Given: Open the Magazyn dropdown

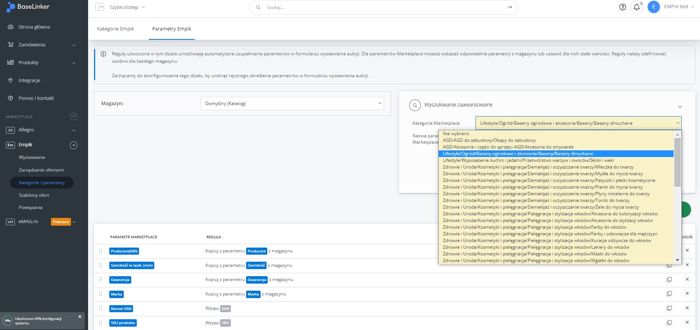Looking at the screenshot, I should click(x=292, y=104).
